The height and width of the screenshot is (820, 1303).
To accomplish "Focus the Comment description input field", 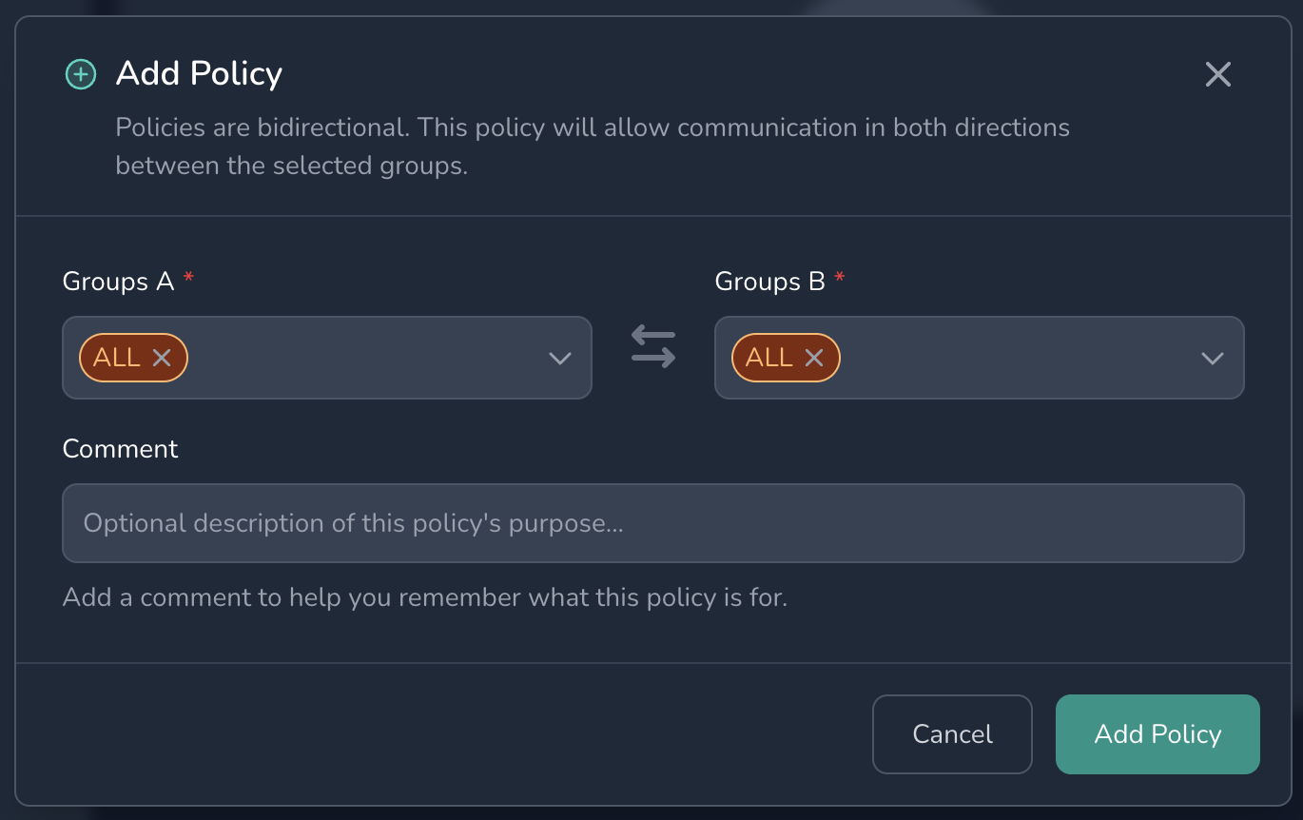I will (652, 523).
